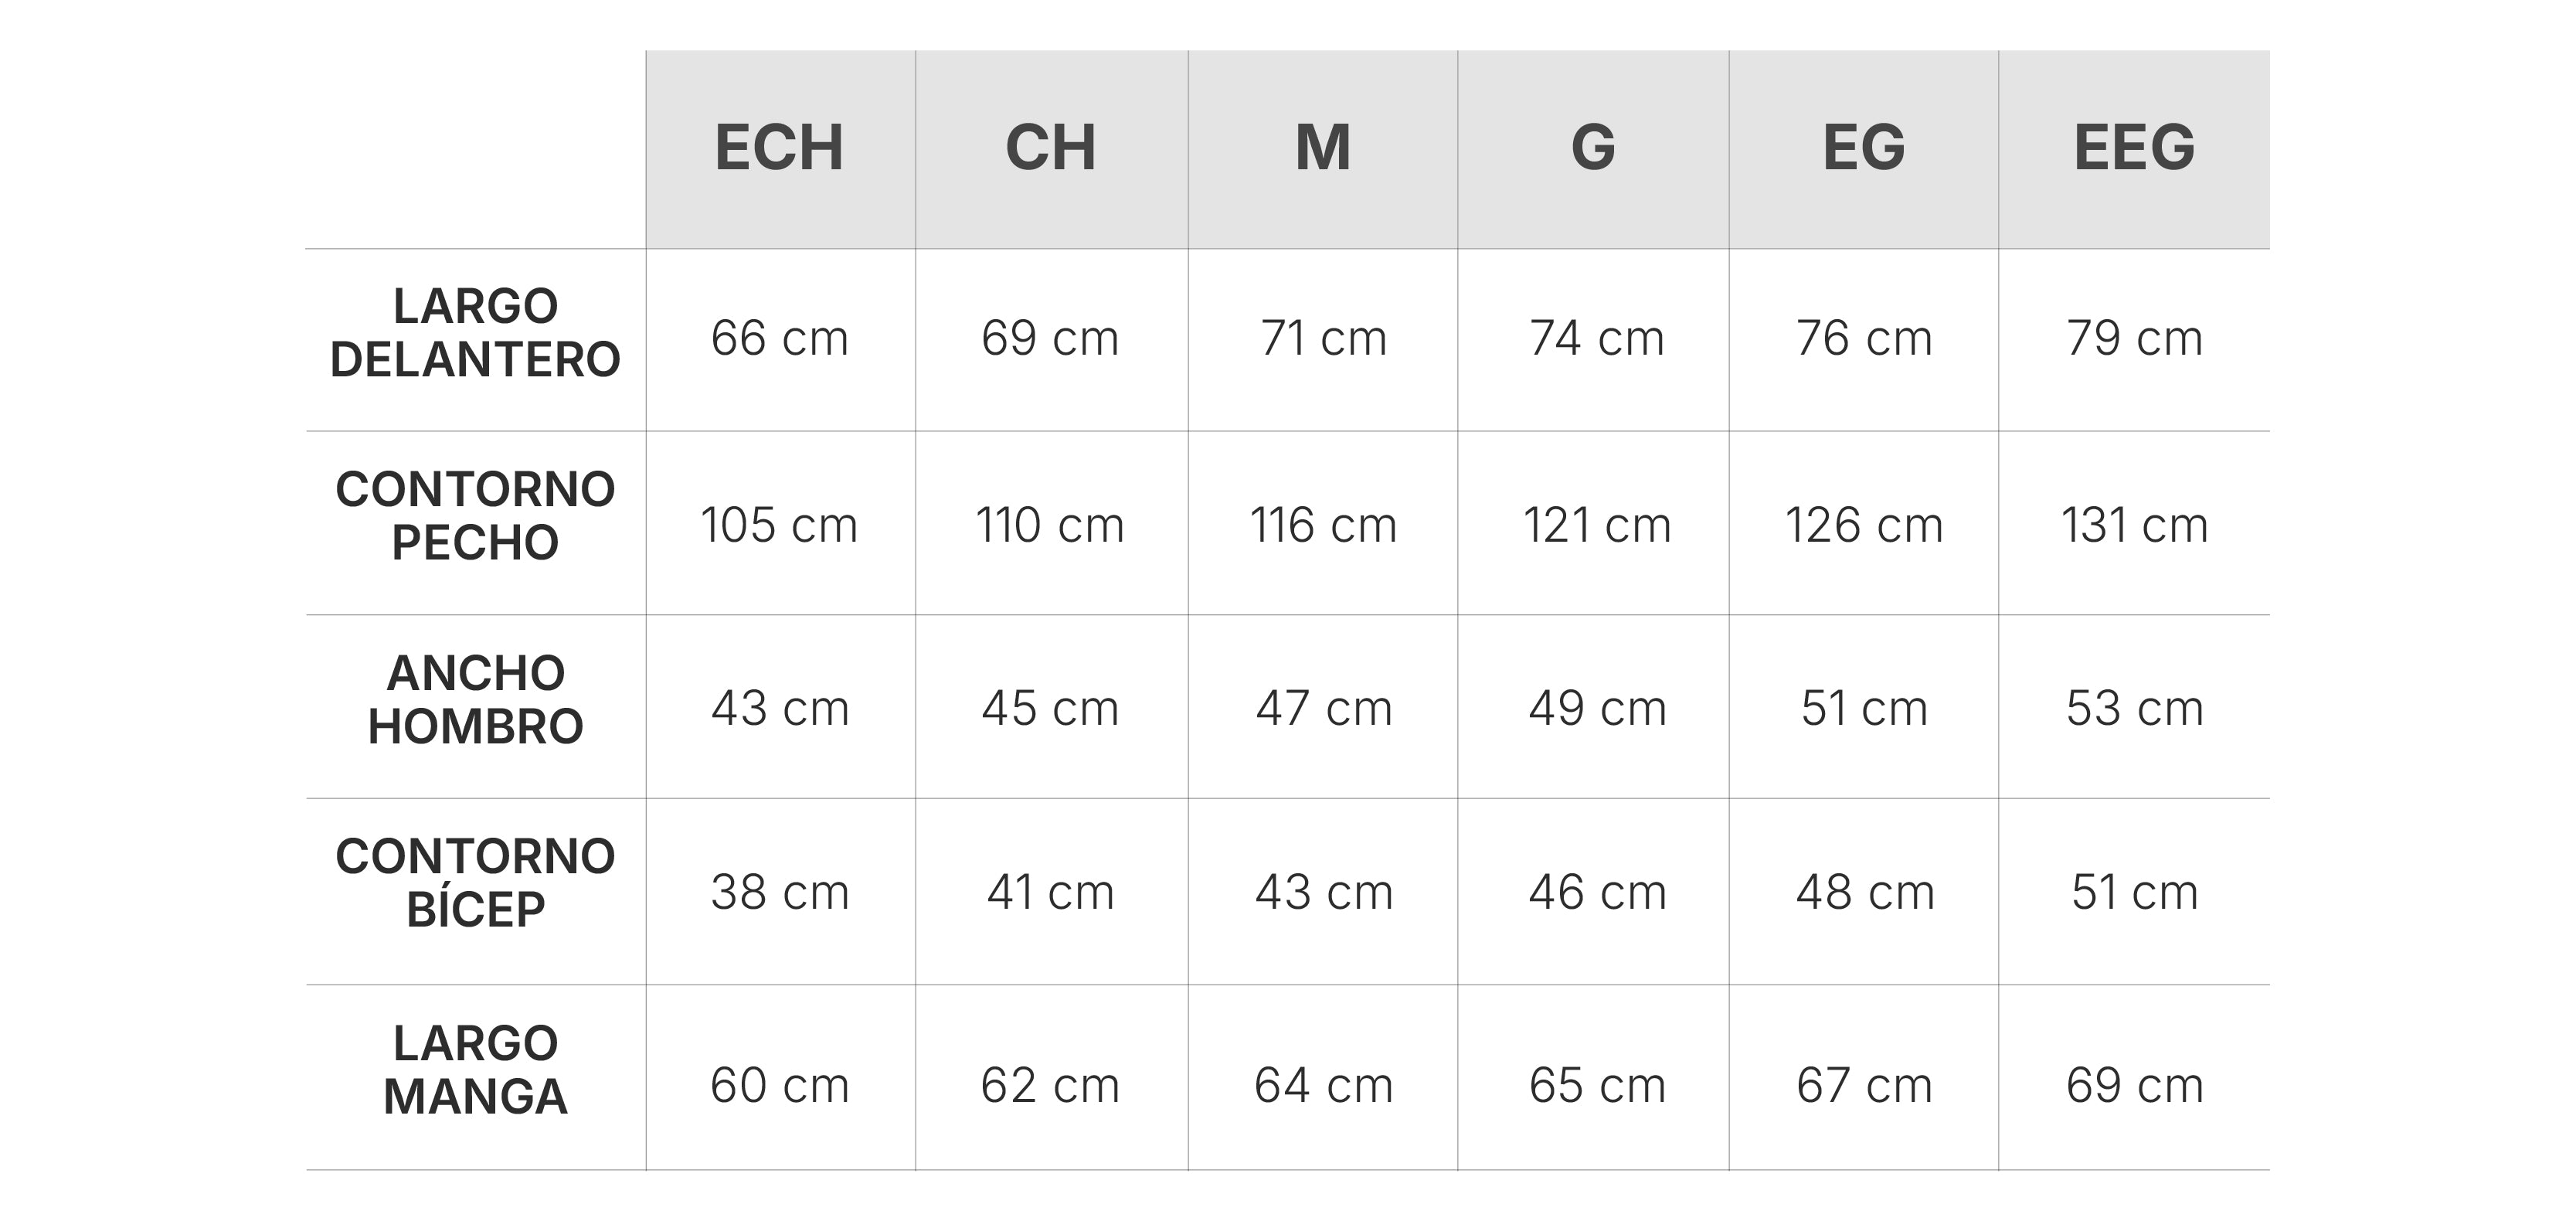
Task: Select the CONTORNO PECHO row label
Action: (475, 516)
